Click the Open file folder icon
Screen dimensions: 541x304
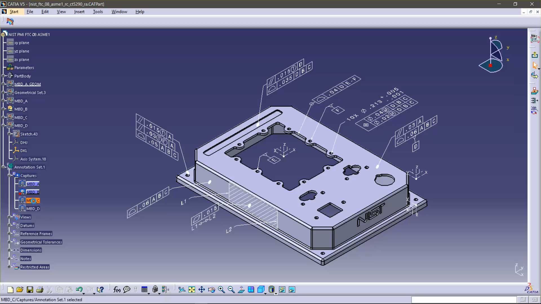[20, 289]
